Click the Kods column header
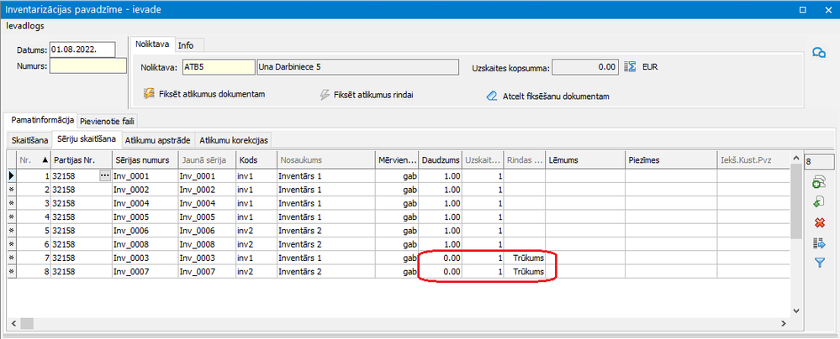Image resolution: width=840 pixels, height=339 pixels. (256, 159)
